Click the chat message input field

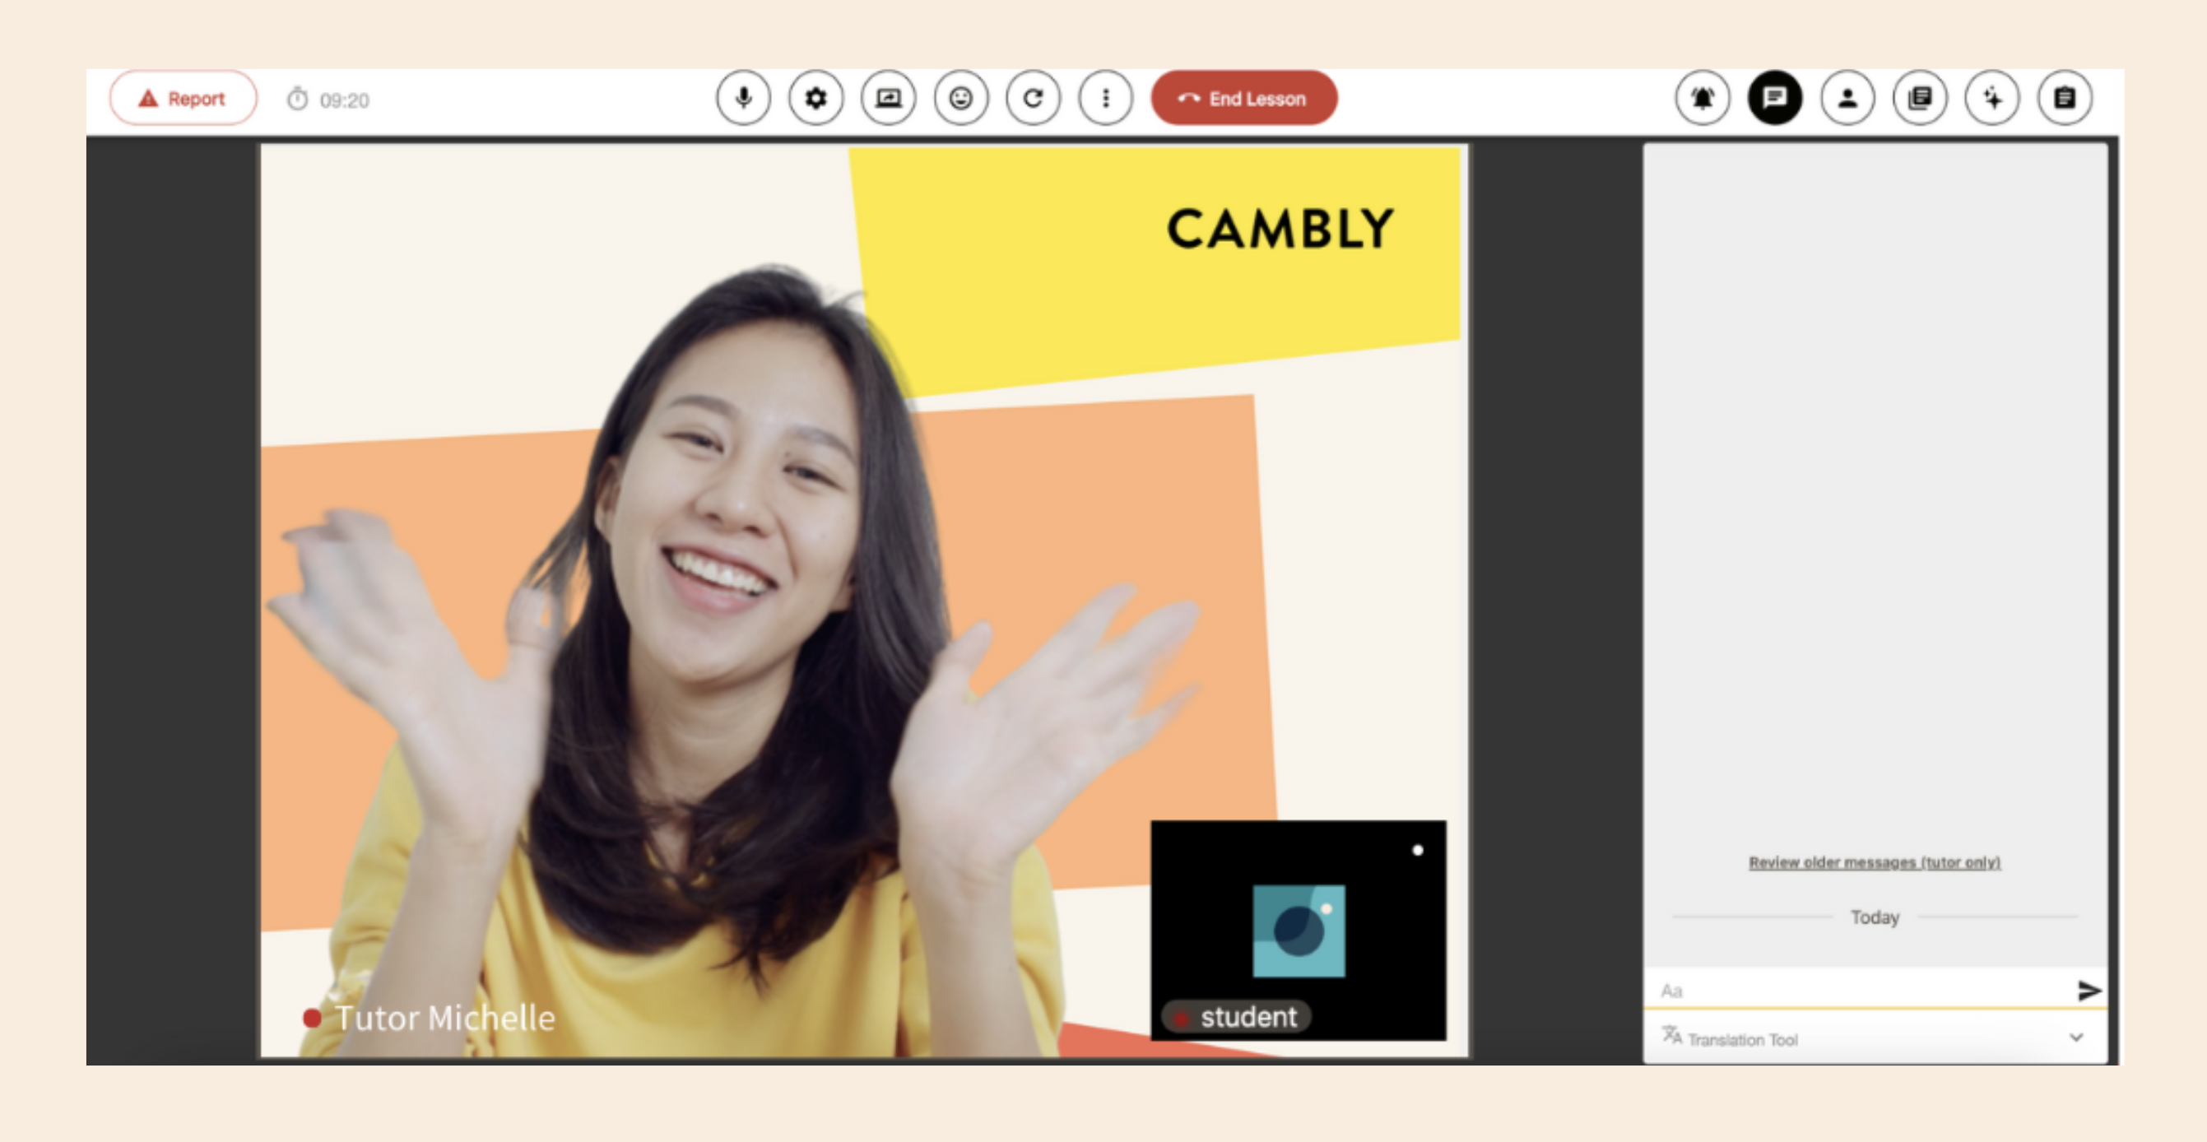tap(1859, 991)
